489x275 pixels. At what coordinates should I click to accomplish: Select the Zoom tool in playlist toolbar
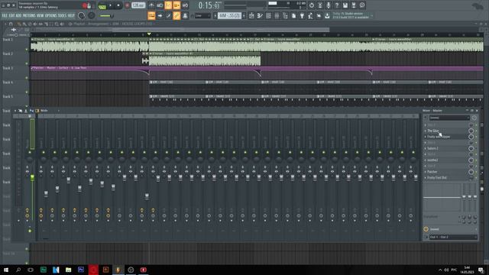pyautogui.click(x=57, y=24)
